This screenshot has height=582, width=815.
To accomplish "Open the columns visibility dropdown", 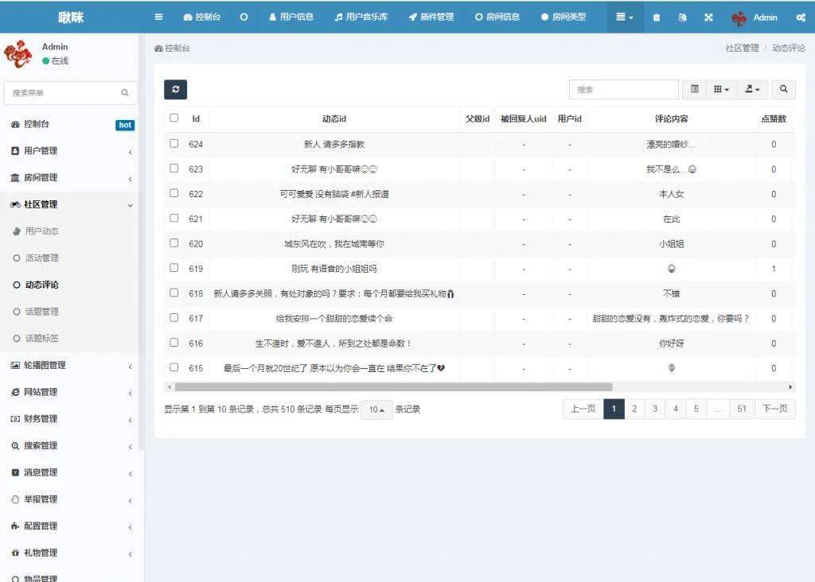I will click(721, 90).
